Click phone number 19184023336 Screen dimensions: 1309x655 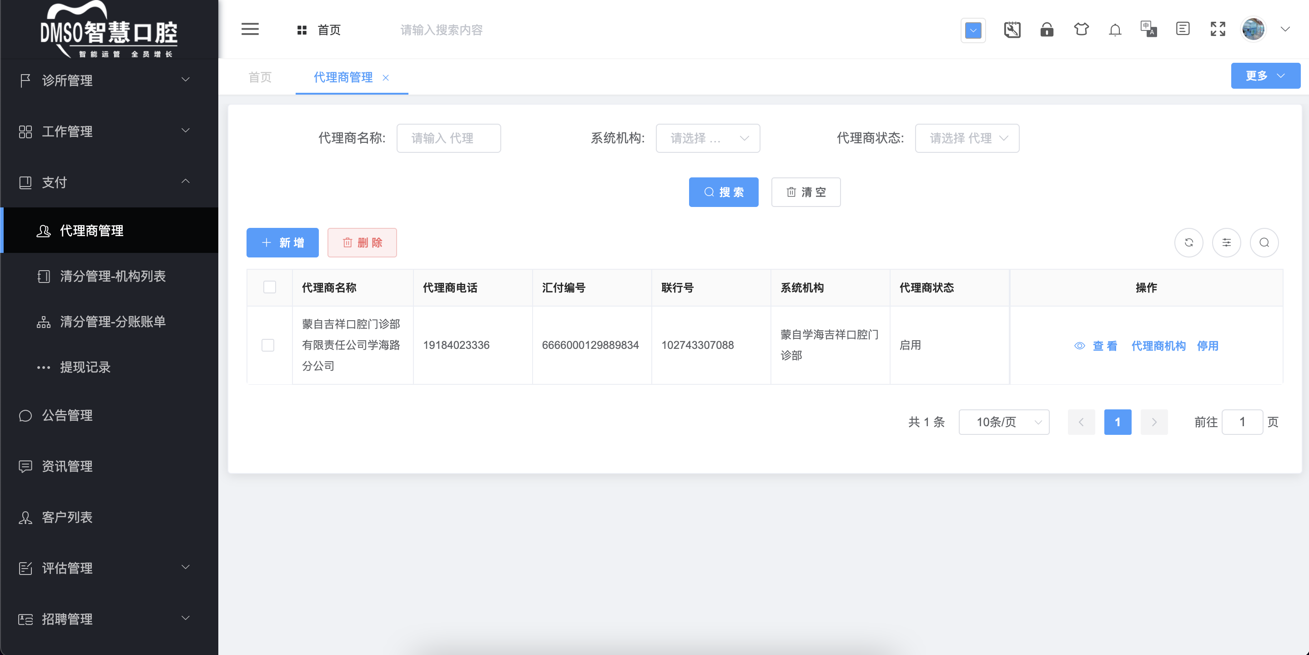click(x=456, y=345)
